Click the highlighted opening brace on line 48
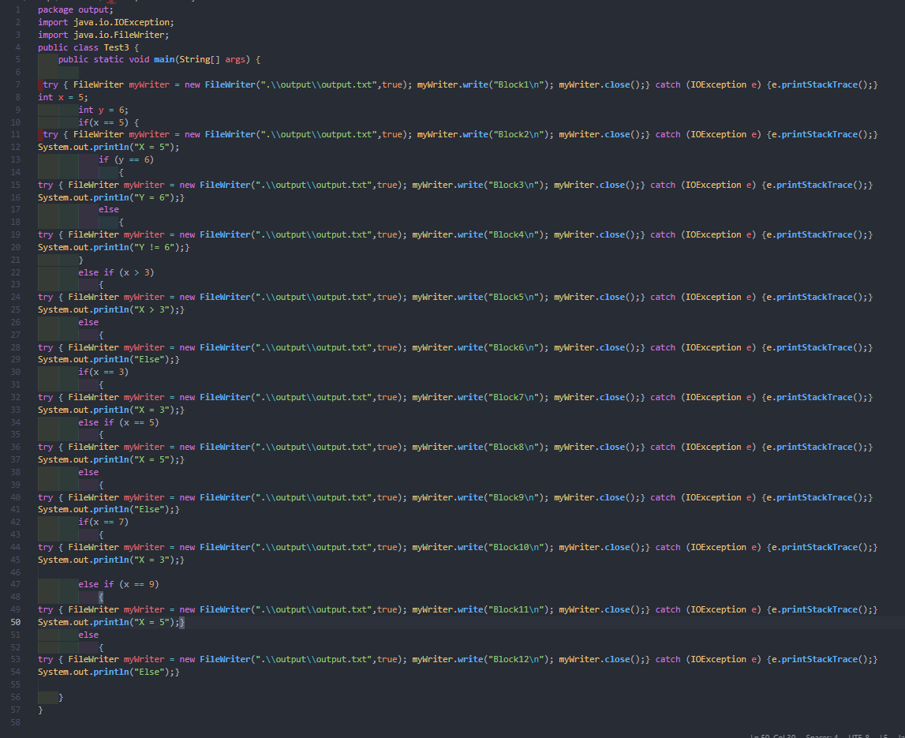905x738 pixels. point(101,597)
